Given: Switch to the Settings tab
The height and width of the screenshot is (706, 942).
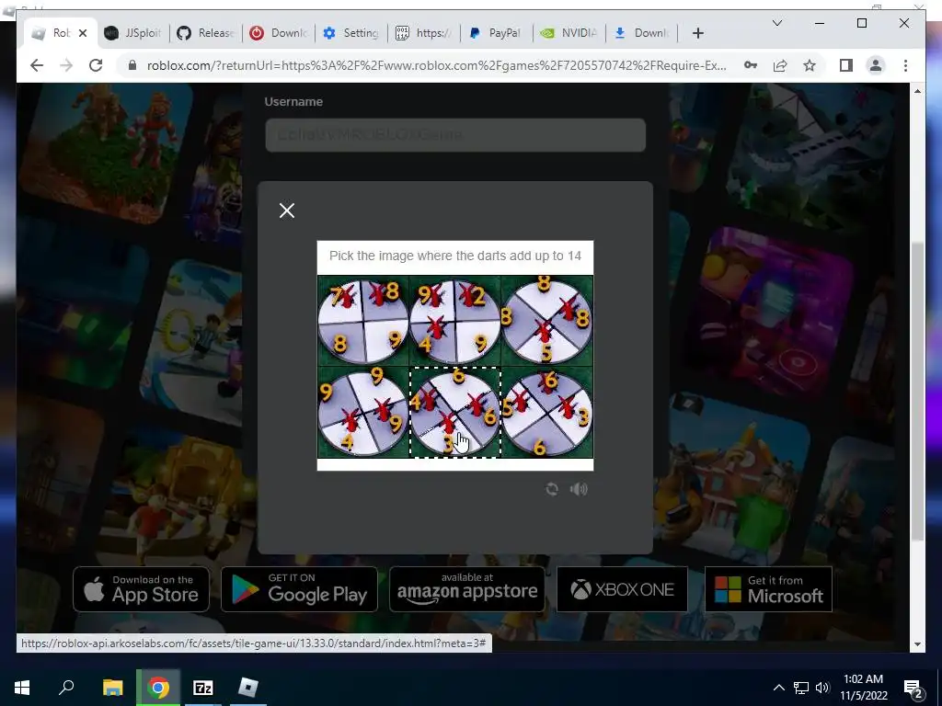Looking at the screenshot, I should coord(351,33).
